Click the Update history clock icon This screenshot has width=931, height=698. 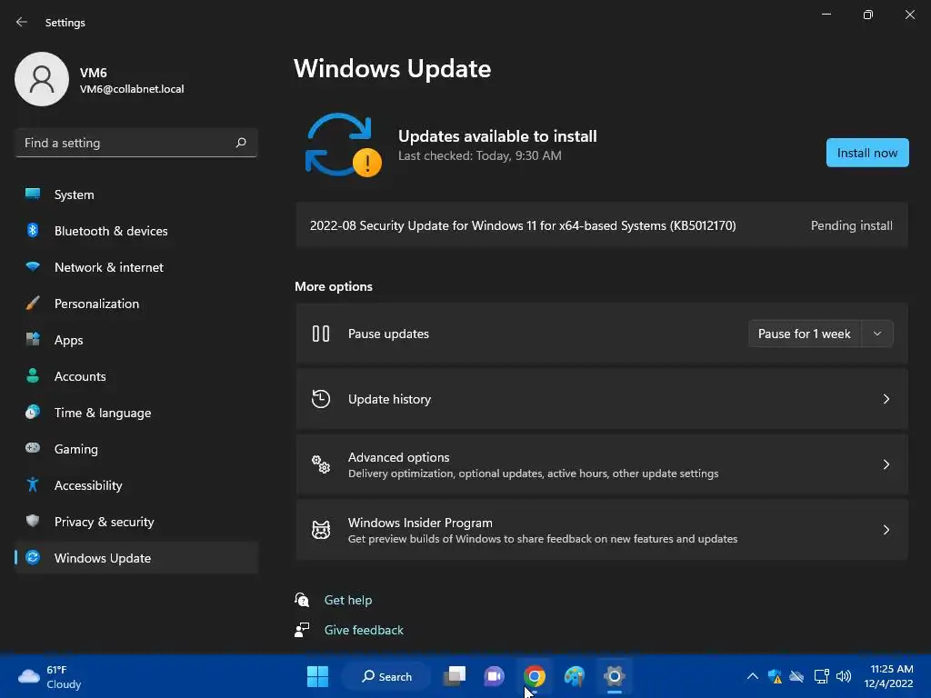tap(321, 399)
